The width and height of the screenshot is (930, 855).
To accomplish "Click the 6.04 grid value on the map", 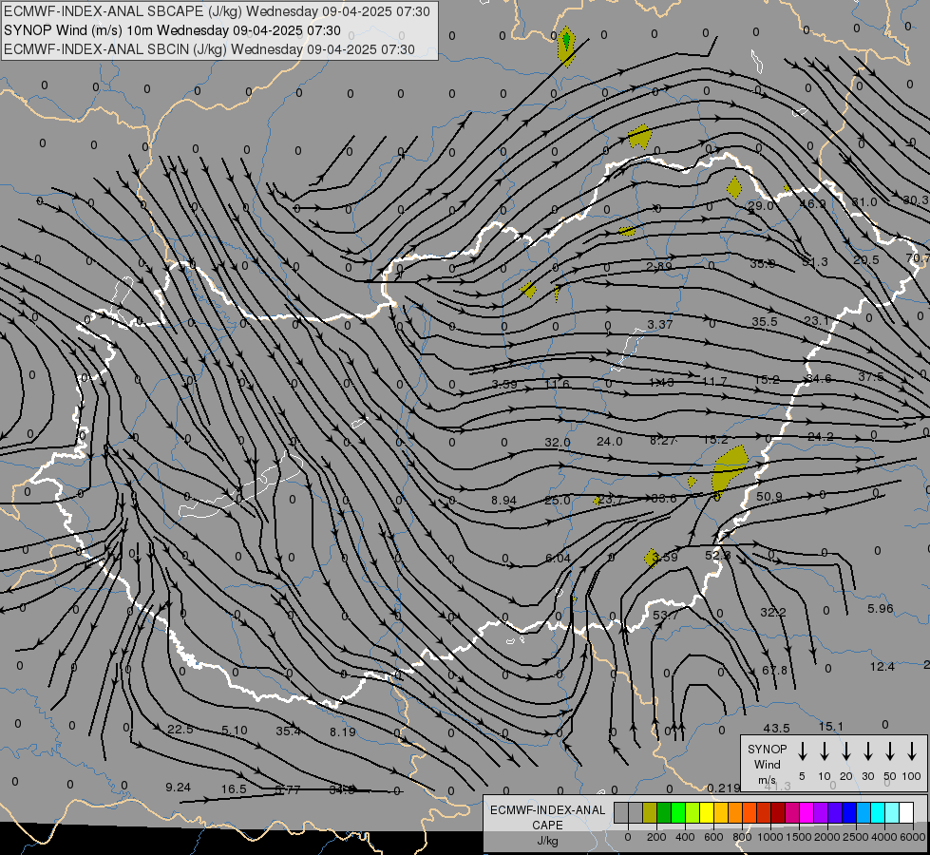I will tap(559, 559).
